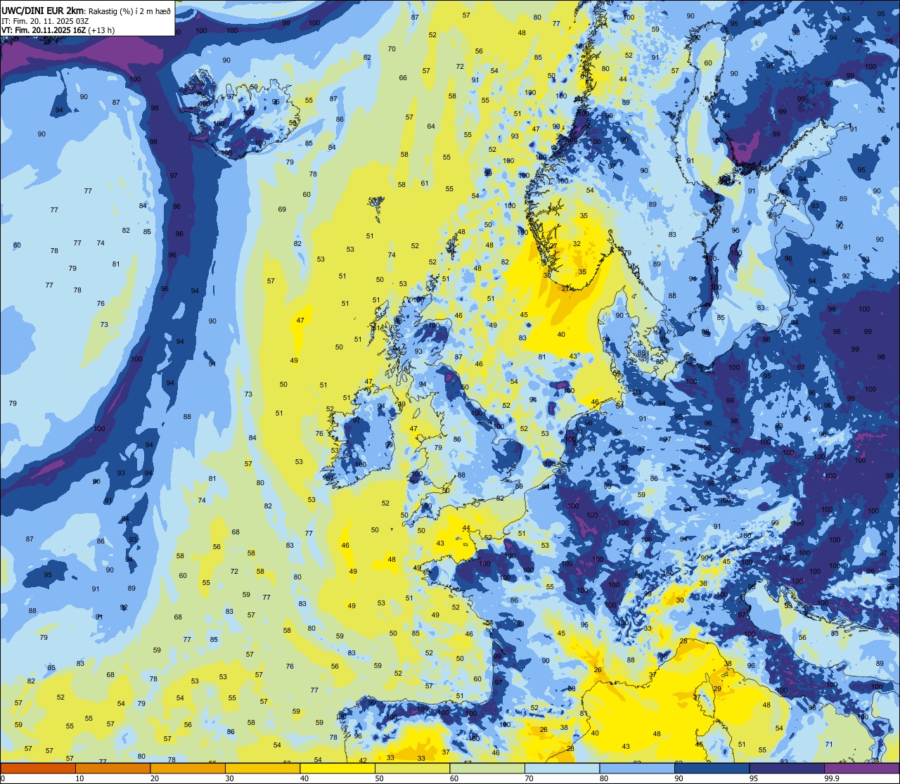This screenshot has width=900, height=784.
Task: Select the 40–50 bright yellow legend segment
Action: tap(337, 768)
